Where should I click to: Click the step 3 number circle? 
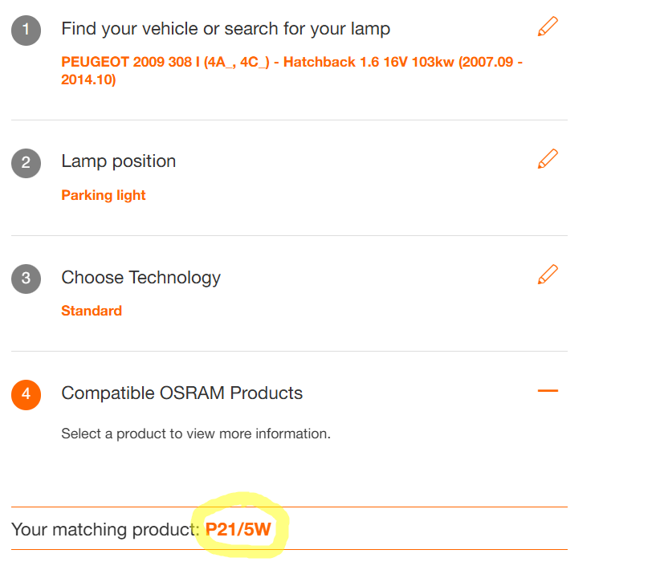click(x=26, y=279)
